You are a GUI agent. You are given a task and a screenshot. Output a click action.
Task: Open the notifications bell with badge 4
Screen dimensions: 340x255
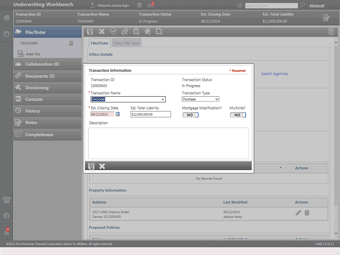pos(6,232)
